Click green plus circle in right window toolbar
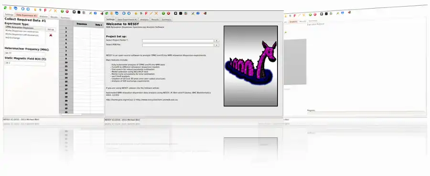The height and width of the screenshot is (176, 430). (x=311, y=15)
